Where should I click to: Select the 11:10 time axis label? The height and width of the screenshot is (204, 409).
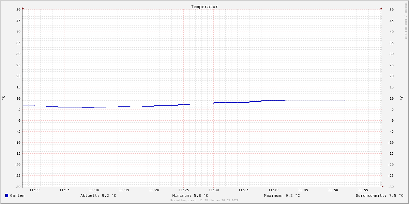(94, 190)
